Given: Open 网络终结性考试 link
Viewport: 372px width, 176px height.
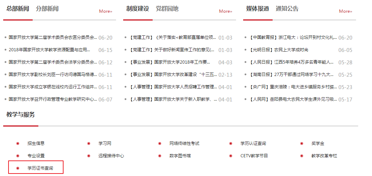Looking at the screenshot, I should click(x=184, y=143).
